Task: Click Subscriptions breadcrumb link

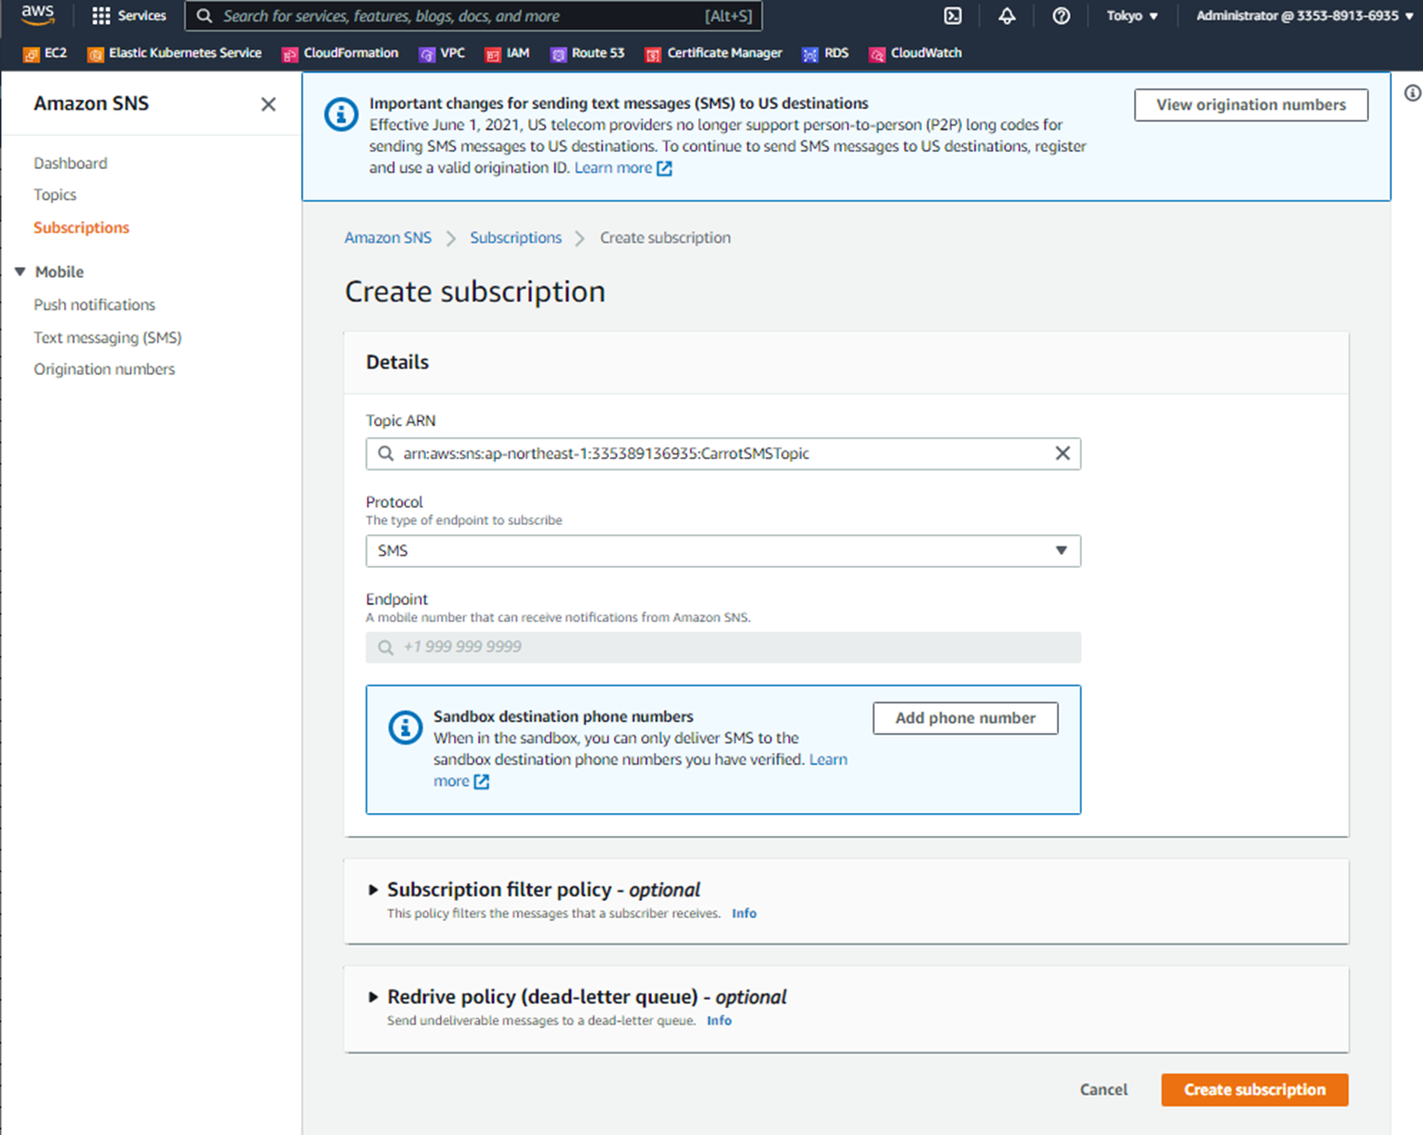Action: (x=516, y=238)
